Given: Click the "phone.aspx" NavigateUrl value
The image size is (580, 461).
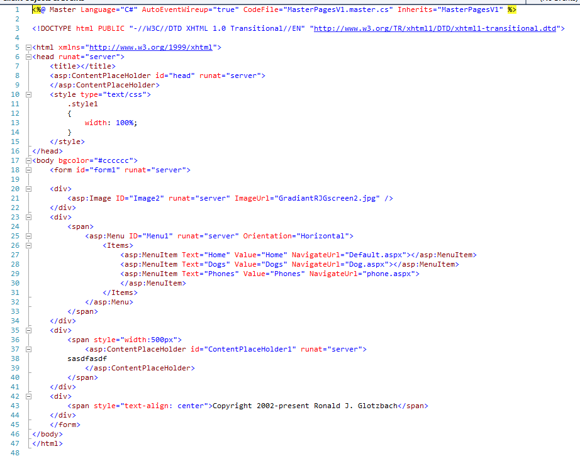Looking at the screenshot, I should tap(389, 274).
